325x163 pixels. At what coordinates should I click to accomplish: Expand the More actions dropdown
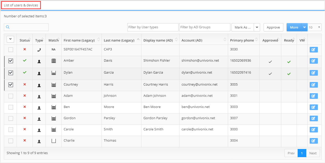coord(304,27)
